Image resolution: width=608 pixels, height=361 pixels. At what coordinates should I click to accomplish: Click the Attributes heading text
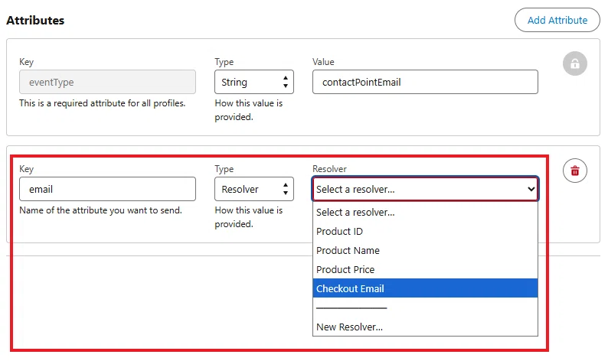click(35, 20)
